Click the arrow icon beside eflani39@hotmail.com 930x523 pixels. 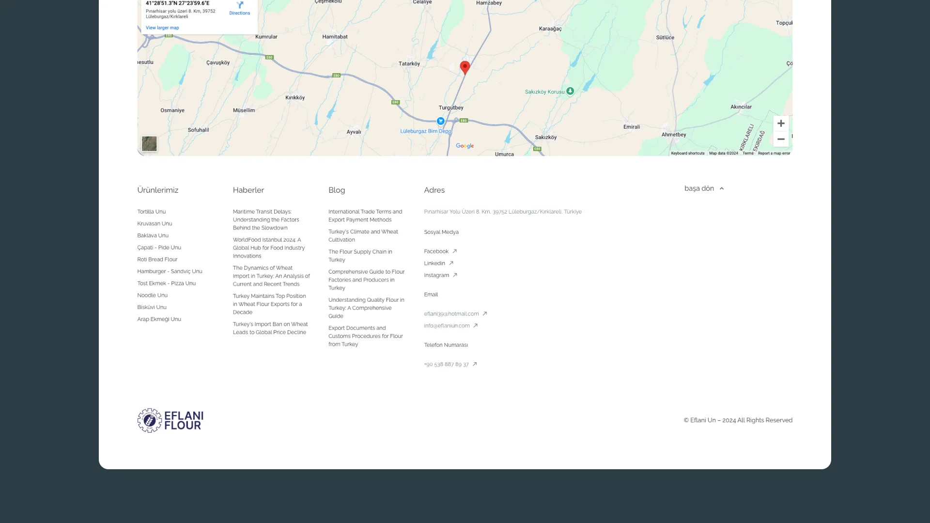484,314
